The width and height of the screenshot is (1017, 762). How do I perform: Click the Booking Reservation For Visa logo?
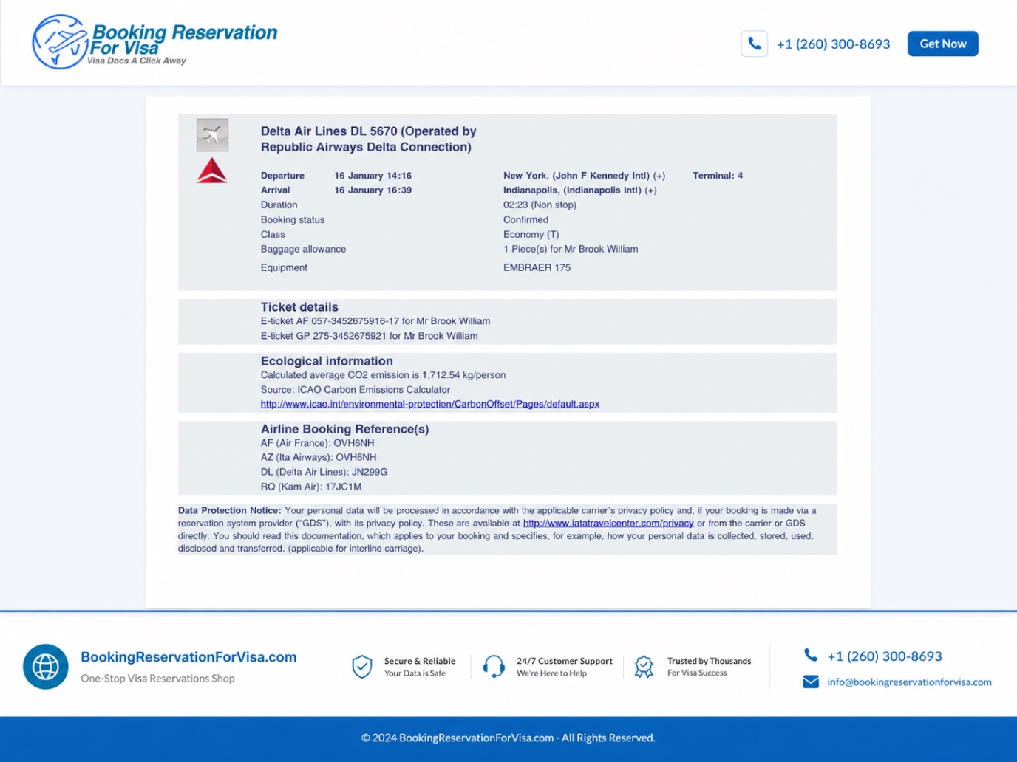154,43
